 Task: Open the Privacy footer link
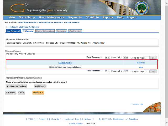(42, 119)
